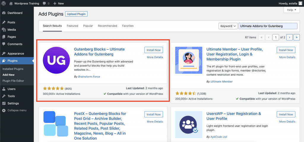Click Collapse menu text

17,110
